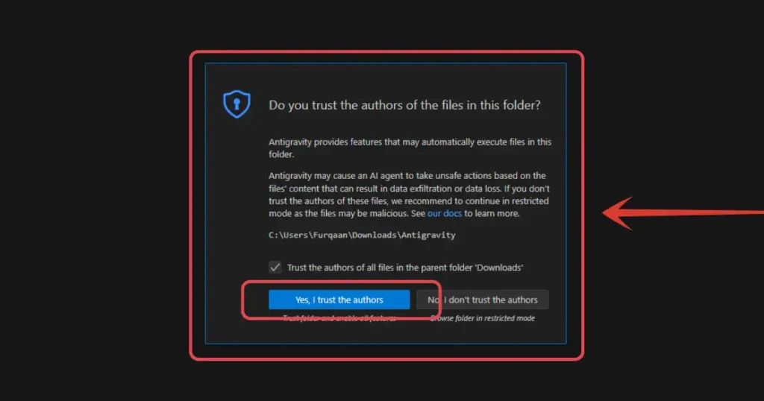Choose 'No, I don't trust the authors'

[483, 300]
